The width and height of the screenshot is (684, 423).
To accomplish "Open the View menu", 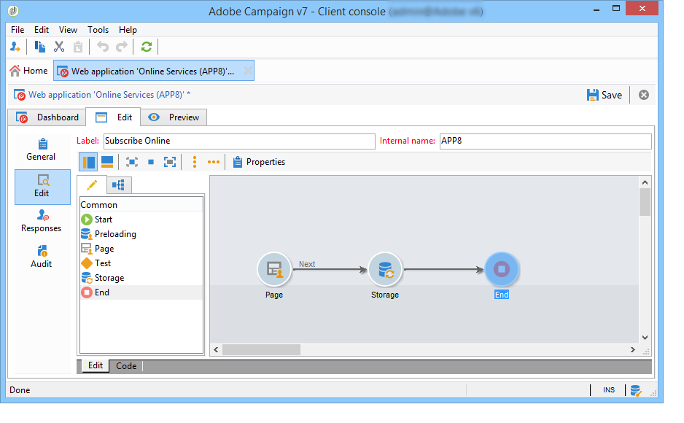I will tap(68, 30).
